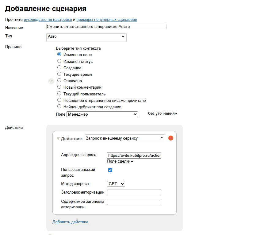Choose the Создание context type

pyautogui.click(x=59, y=68)
